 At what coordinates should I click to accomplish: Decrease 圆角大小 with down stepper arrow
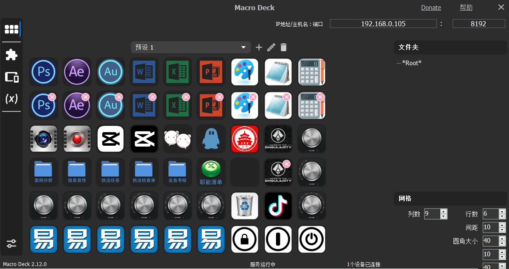click(502, 244)
